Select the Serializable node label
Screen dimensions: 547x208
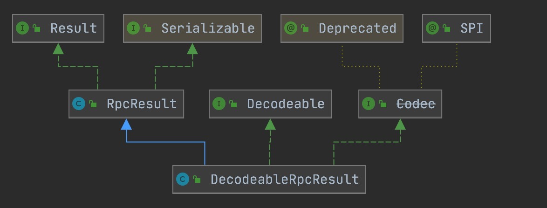[208, 28]
